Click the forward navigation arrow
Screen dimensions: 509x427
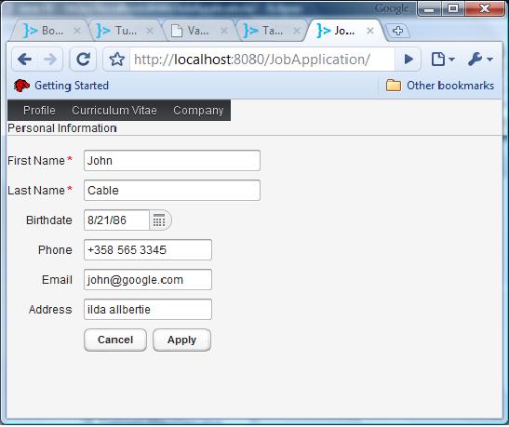tap(50, 60)
